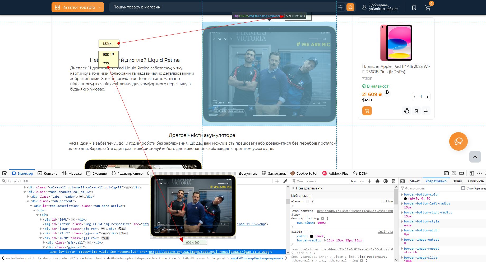The width and height of the screenshot is (486, 262).
Task: Toggle the .cls class list panel
Action: [x=362, y=181]
